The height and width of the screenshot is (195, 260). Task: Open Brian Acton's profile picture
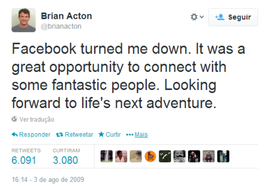coord(24,20)
